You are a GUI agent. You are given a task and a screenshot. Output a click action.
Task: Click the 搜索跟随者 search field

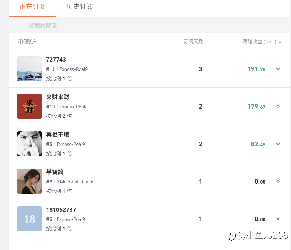point(43,25)
